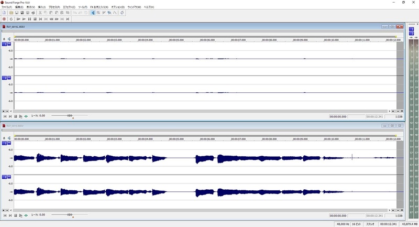Viewport: 419px width, 227px height.
Task: Collapse channel 1 in the lower data window
Action: coord(9,143)
